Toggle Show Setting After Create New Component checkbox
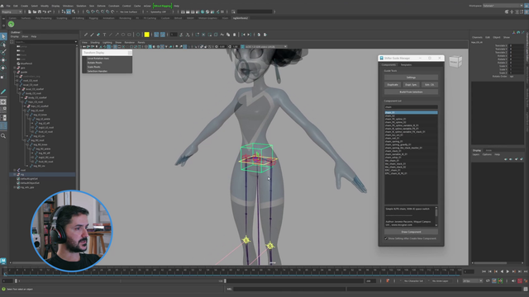The height and width of the screenshot is (297, 529). click(x=386, y=238)
